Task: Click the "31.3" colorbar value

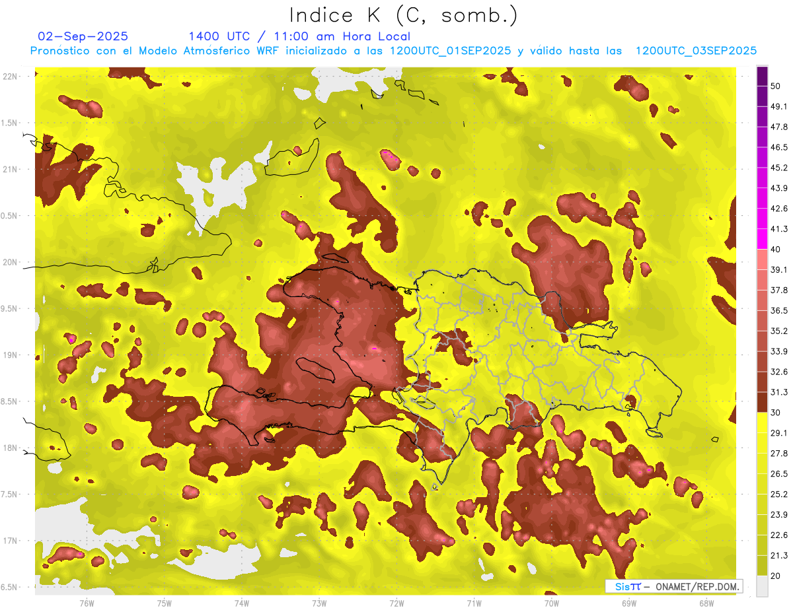Action: tap(778, 392)
